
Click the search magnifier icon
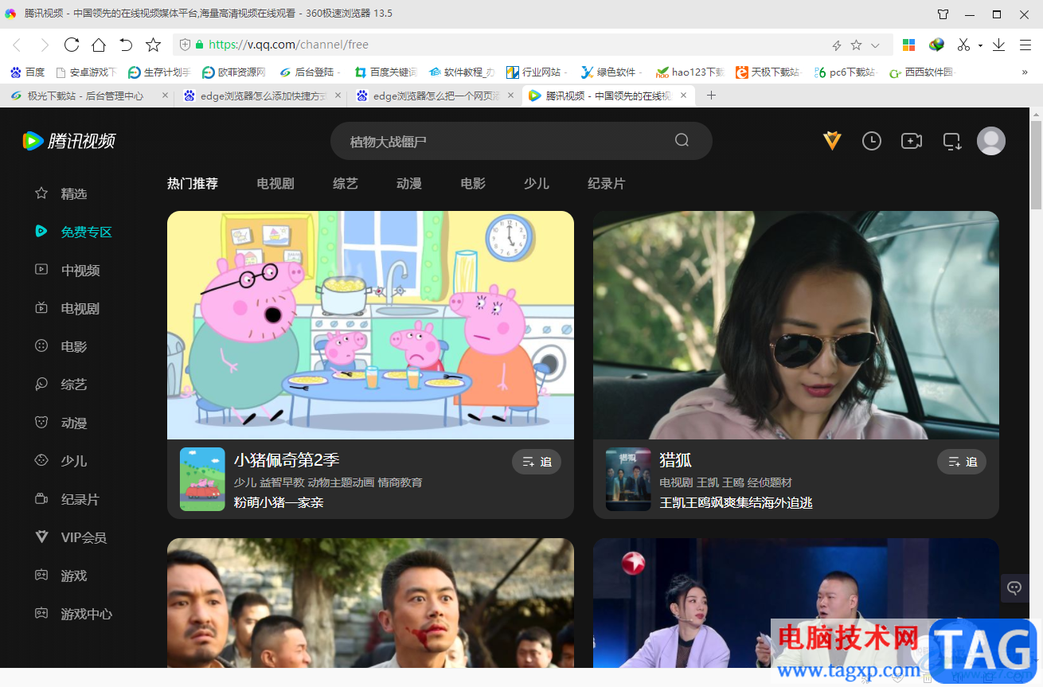[x=682, y=140]
